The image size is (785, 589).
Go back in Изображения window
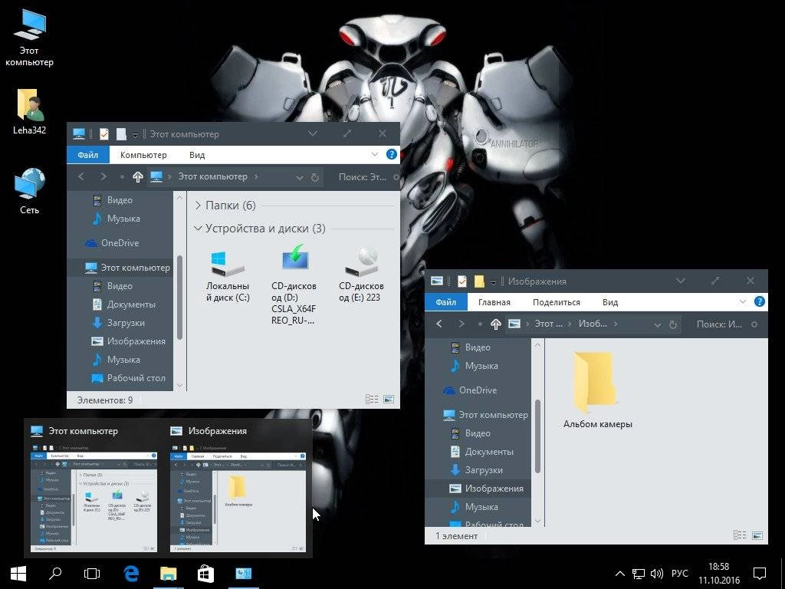439,324
